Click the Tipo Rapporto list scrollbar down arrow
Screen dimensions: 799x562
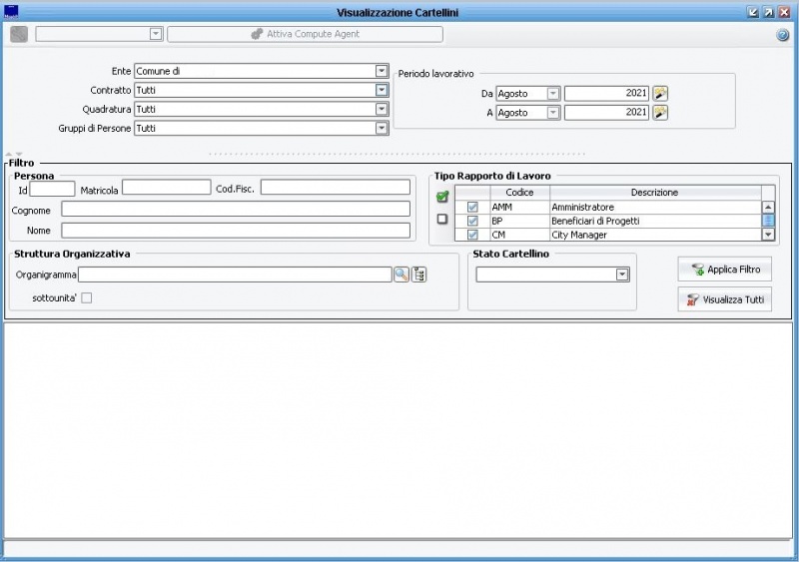768,235
